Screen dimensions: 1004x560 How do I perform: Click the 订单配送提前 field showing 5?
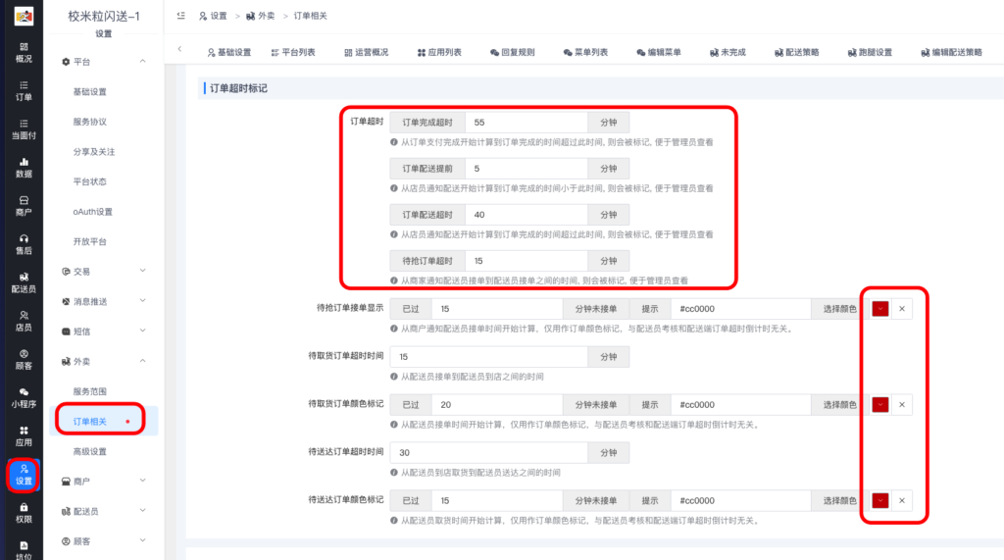pyautogui.click(x=527, y=169)
